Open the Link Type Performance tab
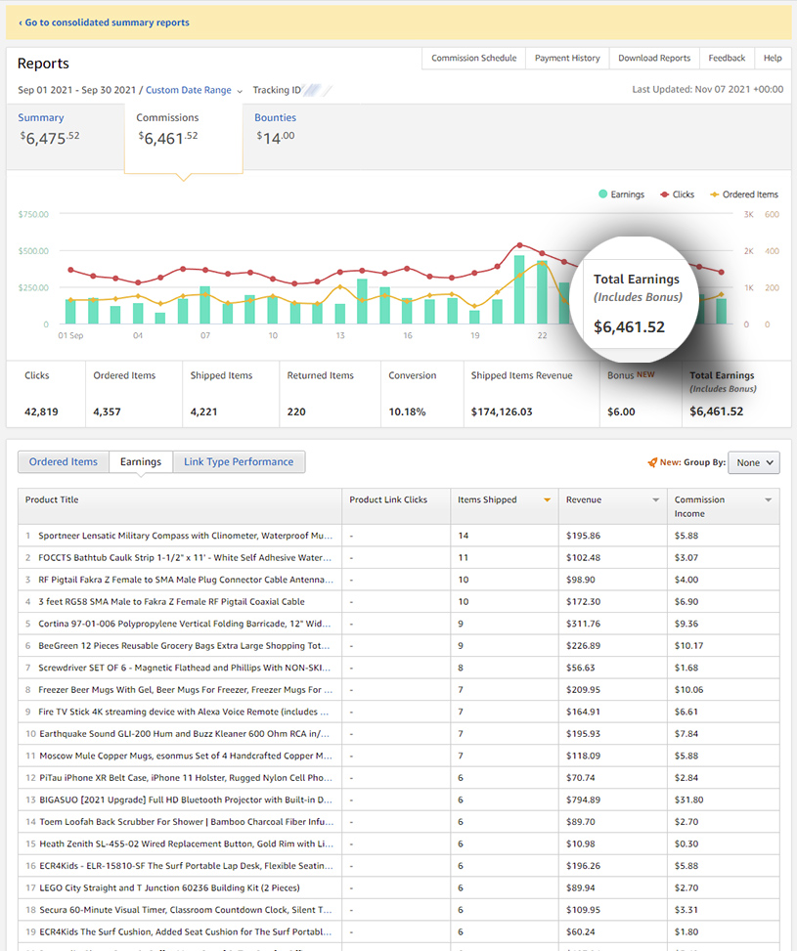This screenshot has width=797, height=951. 239,461
